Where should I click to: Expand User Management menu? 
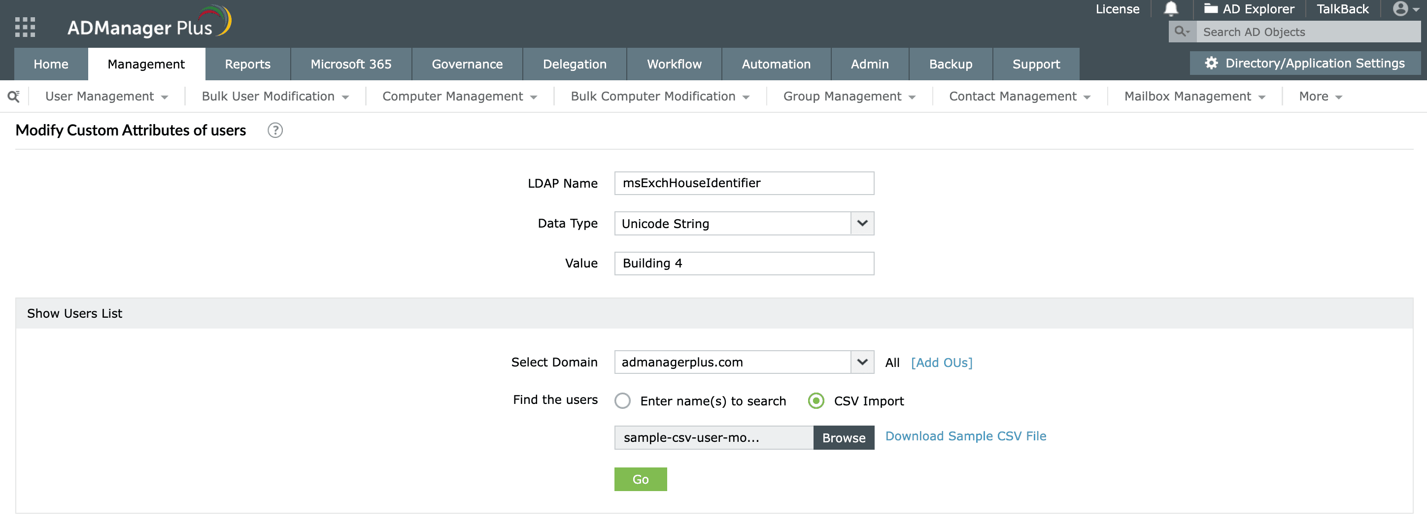click(x=106, y=97)
